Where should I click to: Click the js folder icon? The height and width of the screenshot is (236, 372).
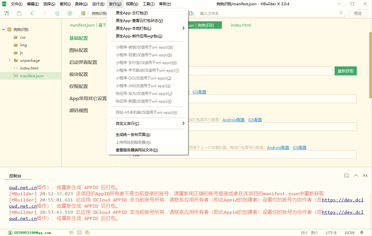(15, 53)
